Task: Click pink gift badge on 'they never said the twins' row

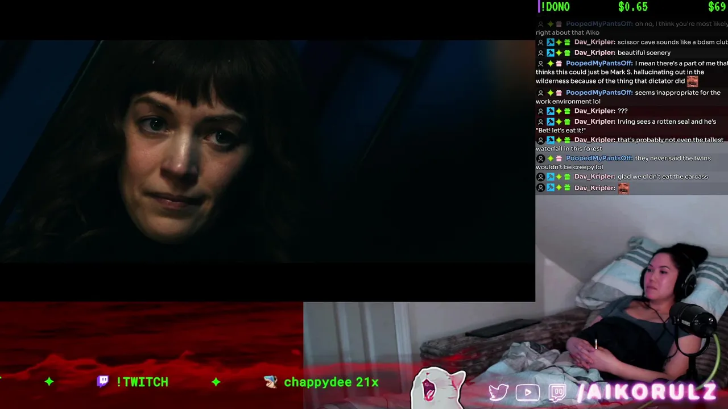Action: [x=559, y=158]
